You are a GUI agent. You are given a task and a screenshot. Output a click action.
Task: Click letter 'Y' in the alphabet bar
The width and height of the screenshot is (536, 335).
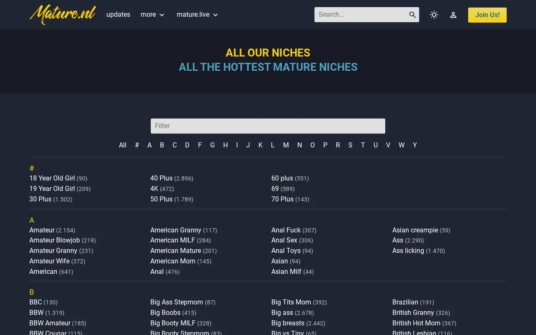tap(415, 145)
